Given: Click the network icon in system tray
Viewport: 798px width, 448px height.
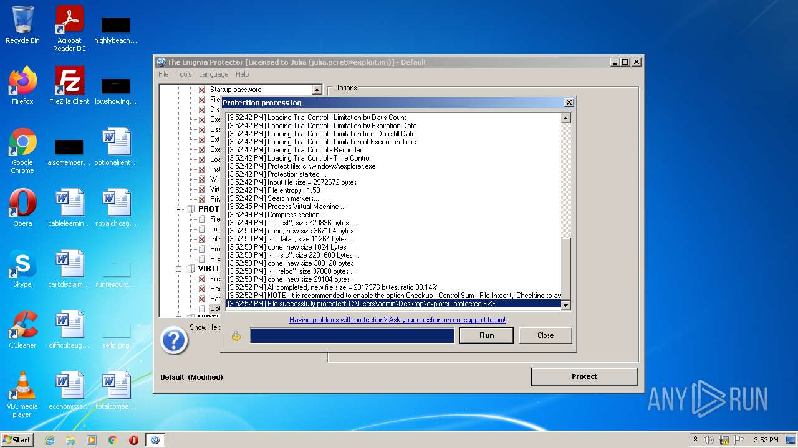Looking at the screenshot, I should (724, 440).
